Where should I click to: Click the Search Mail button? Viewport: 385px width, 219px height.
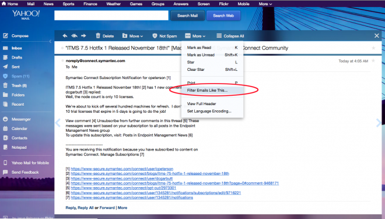pyautogui.click(x=188, y=16)
